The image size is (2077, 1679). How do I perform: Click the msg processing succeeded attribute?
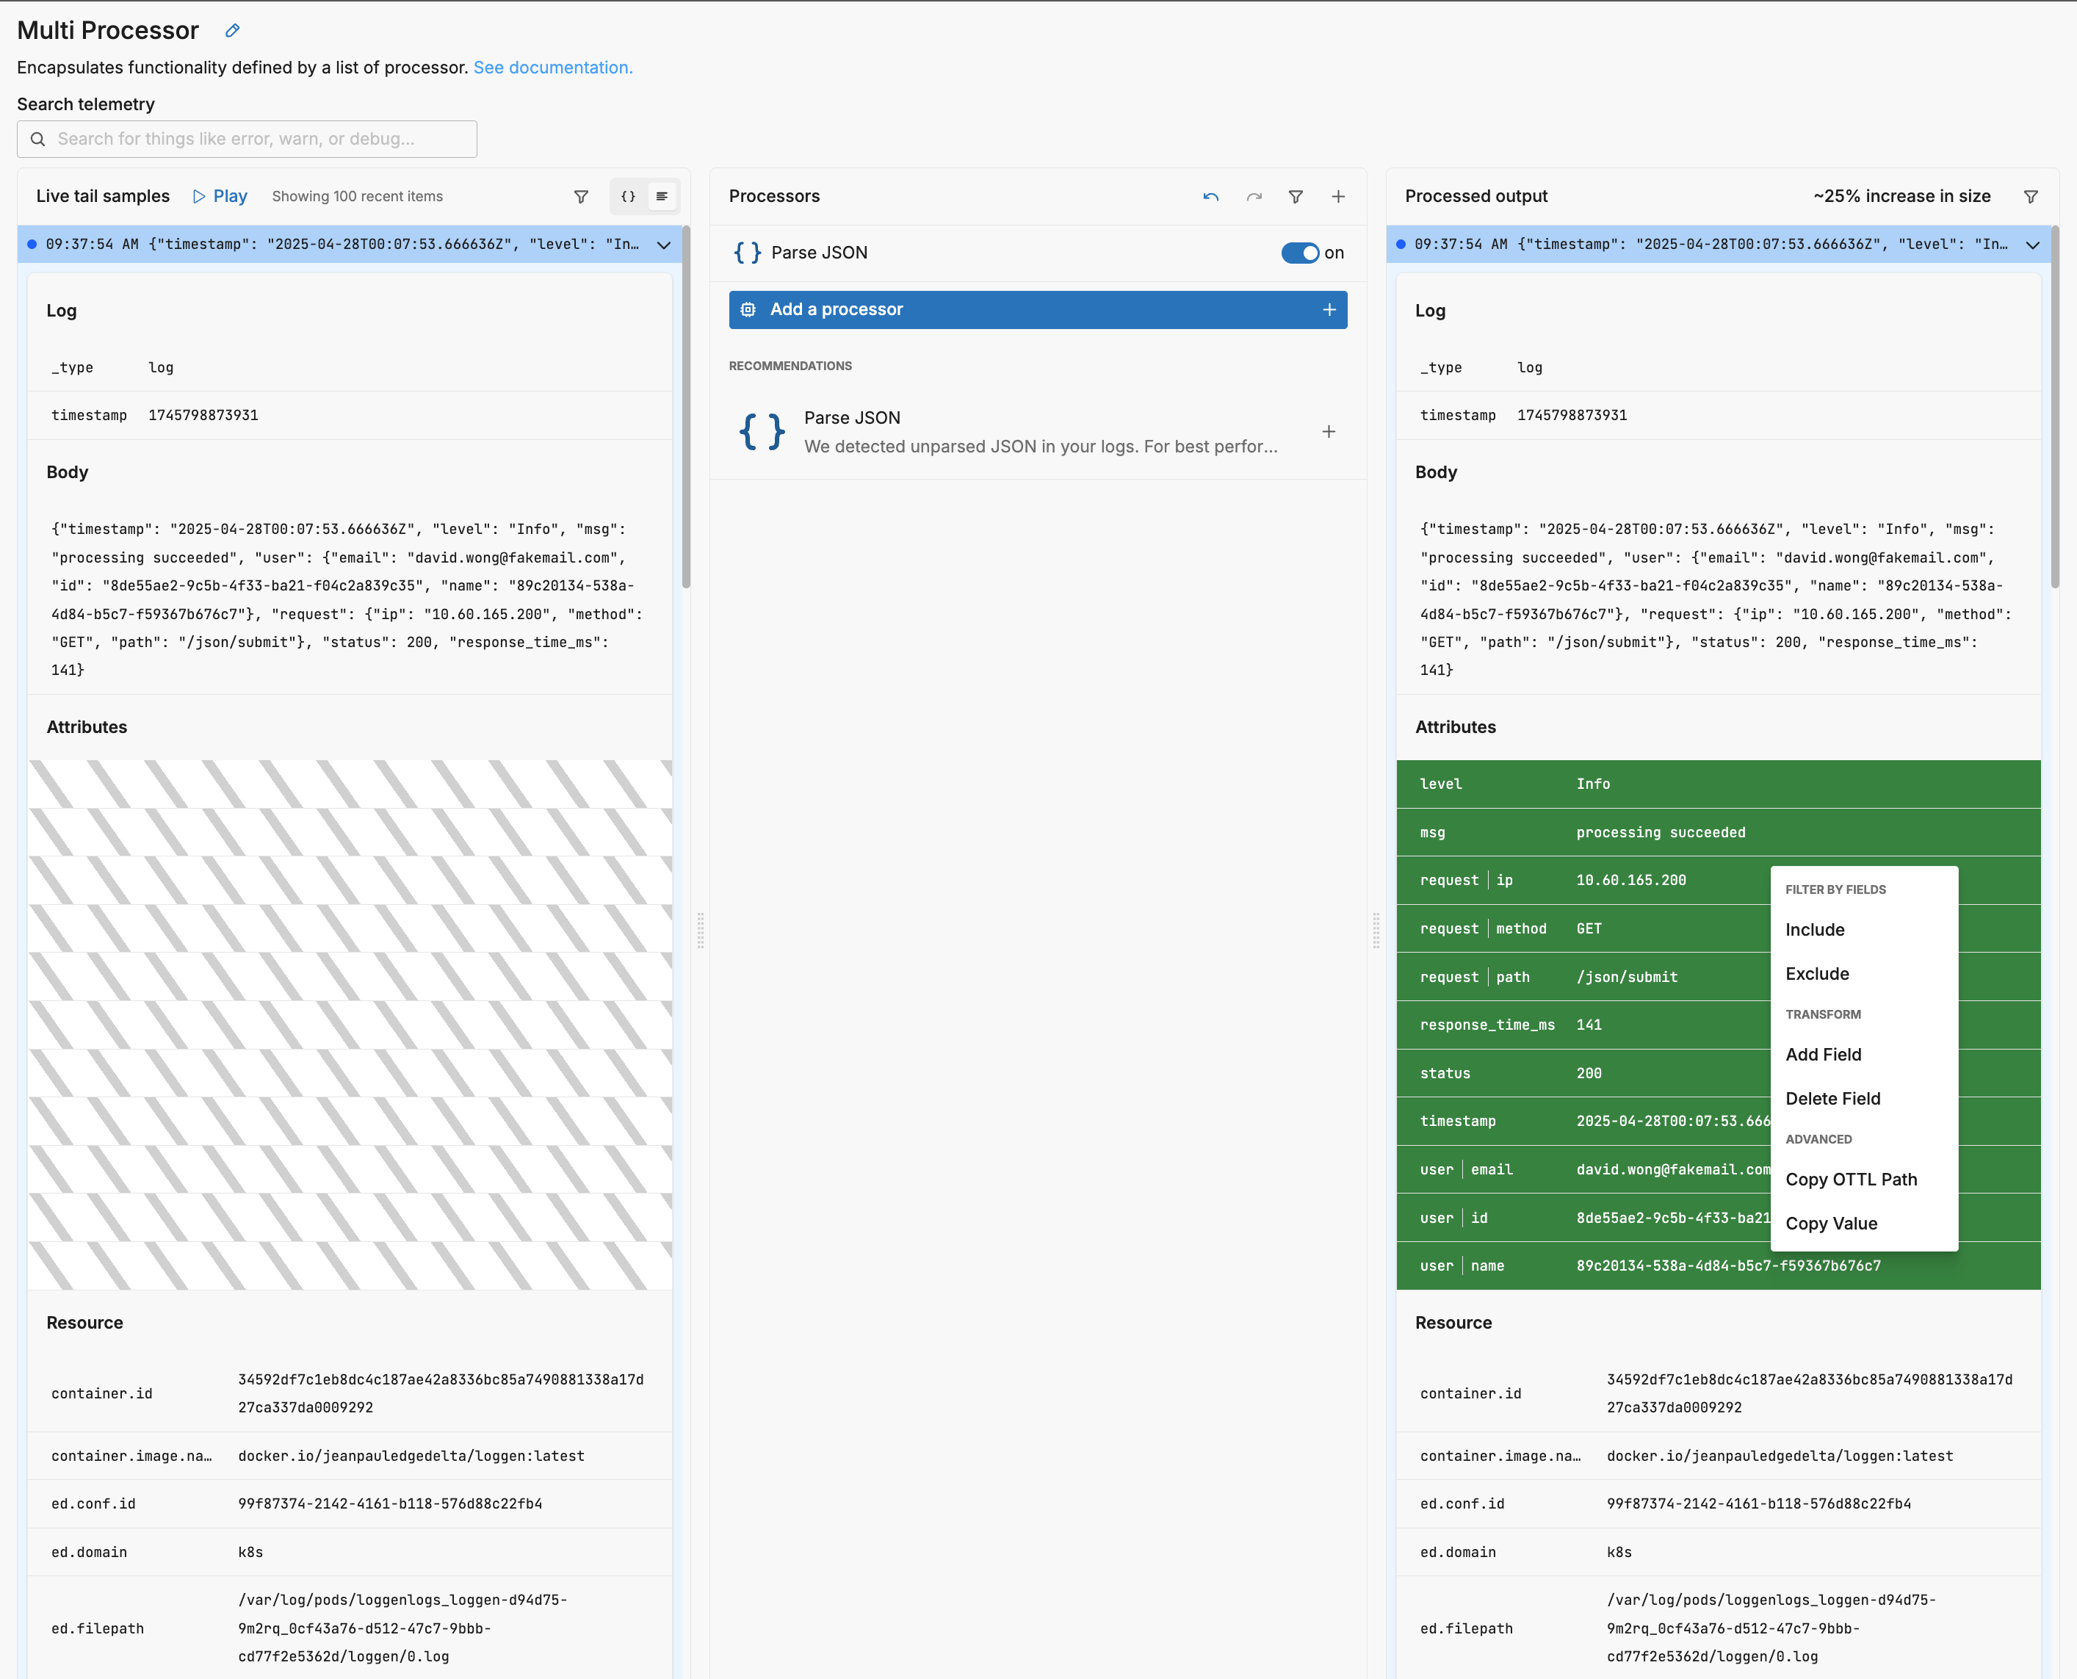click(x=1717, y=833)
